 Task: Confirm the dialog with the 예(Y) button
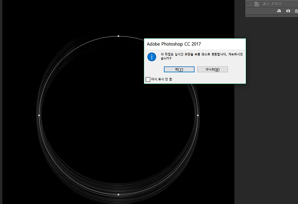[179, 70]
